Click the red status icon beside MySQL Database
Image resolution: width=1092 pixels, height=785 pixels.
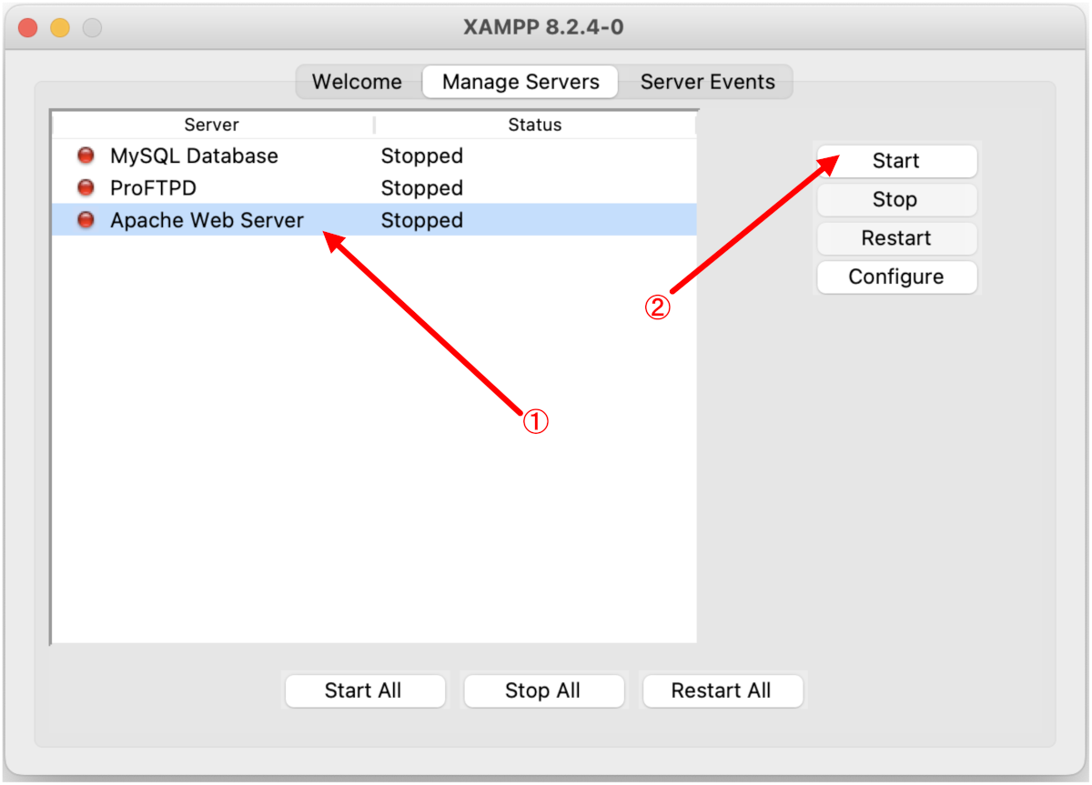click(x=86, y=156)
